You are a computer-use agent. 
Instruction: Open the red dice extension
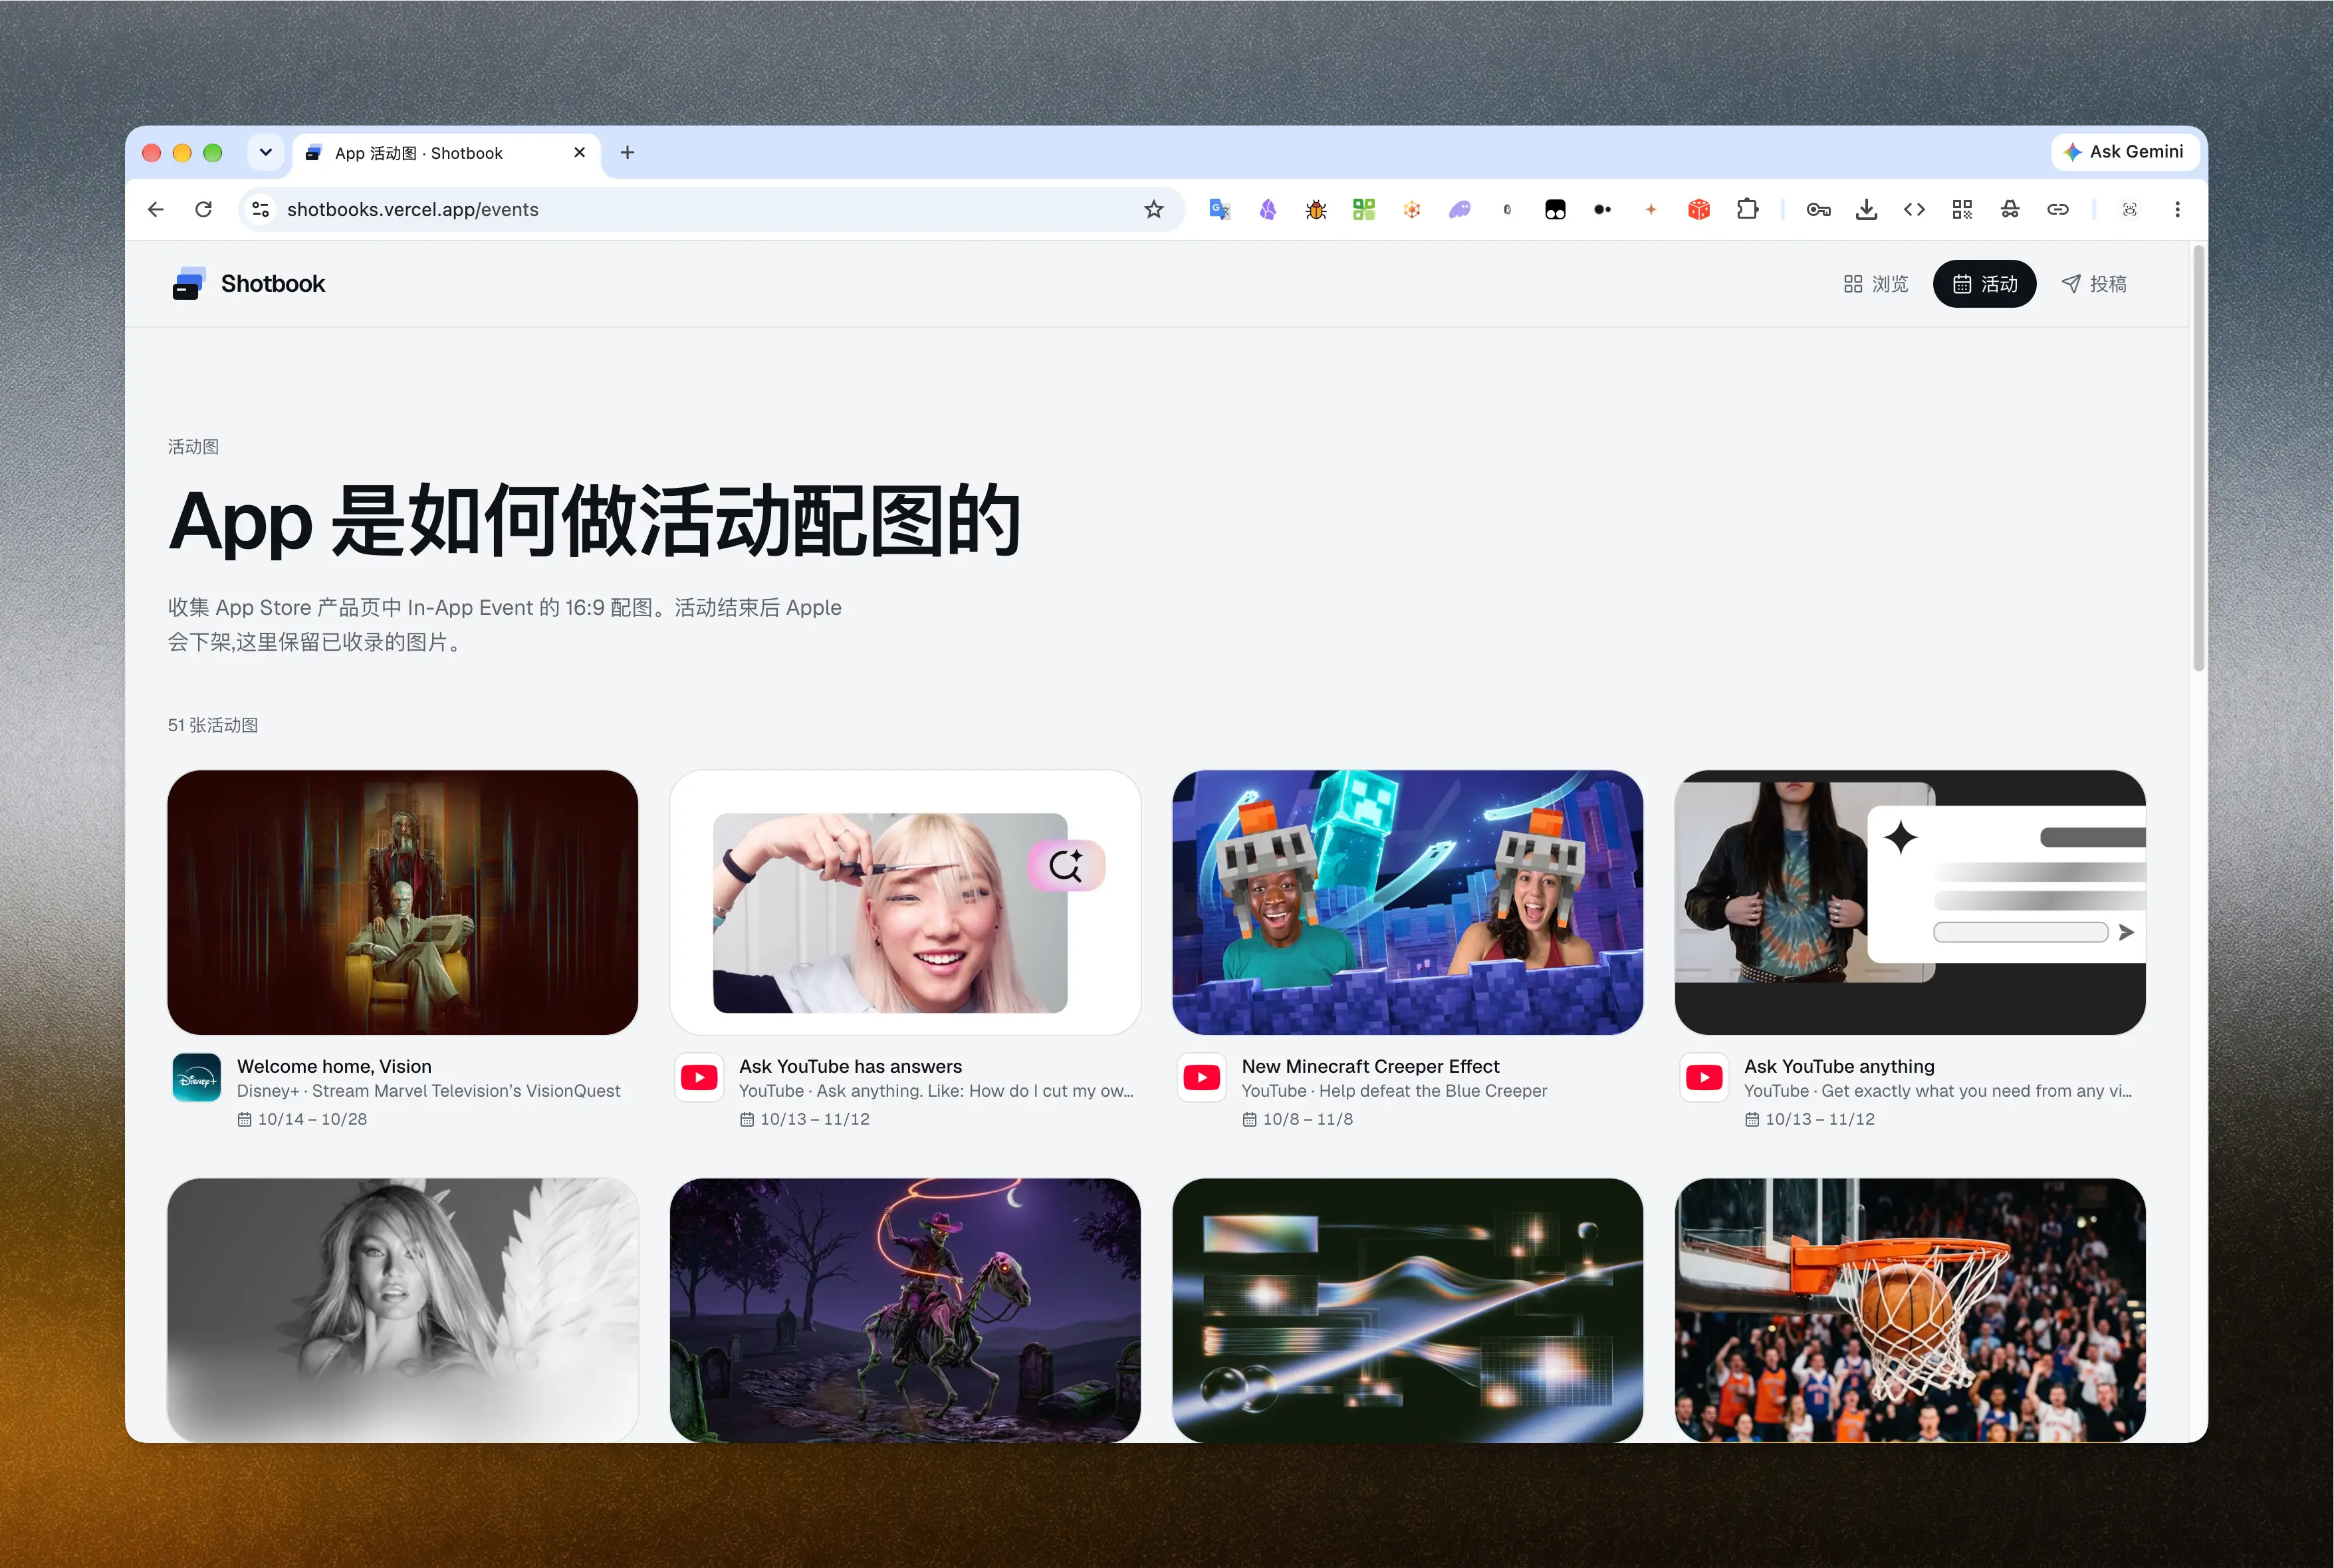1698,209
